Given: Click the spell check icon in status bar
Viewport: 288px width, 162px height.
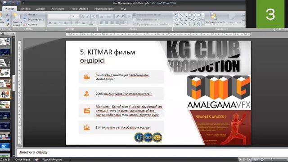Looking at the screenshot, I should click(x=37, y=159).
